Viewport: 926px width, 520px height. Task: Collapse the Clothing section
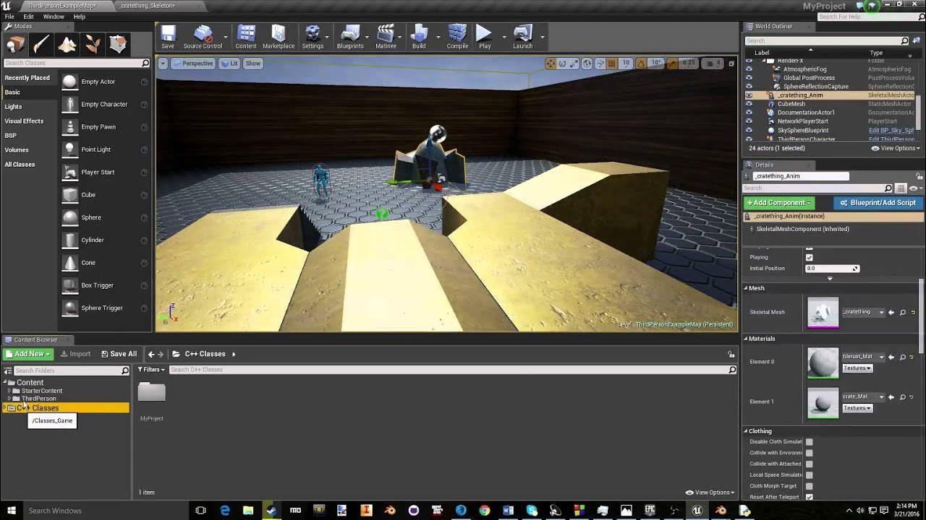(746, 431)
